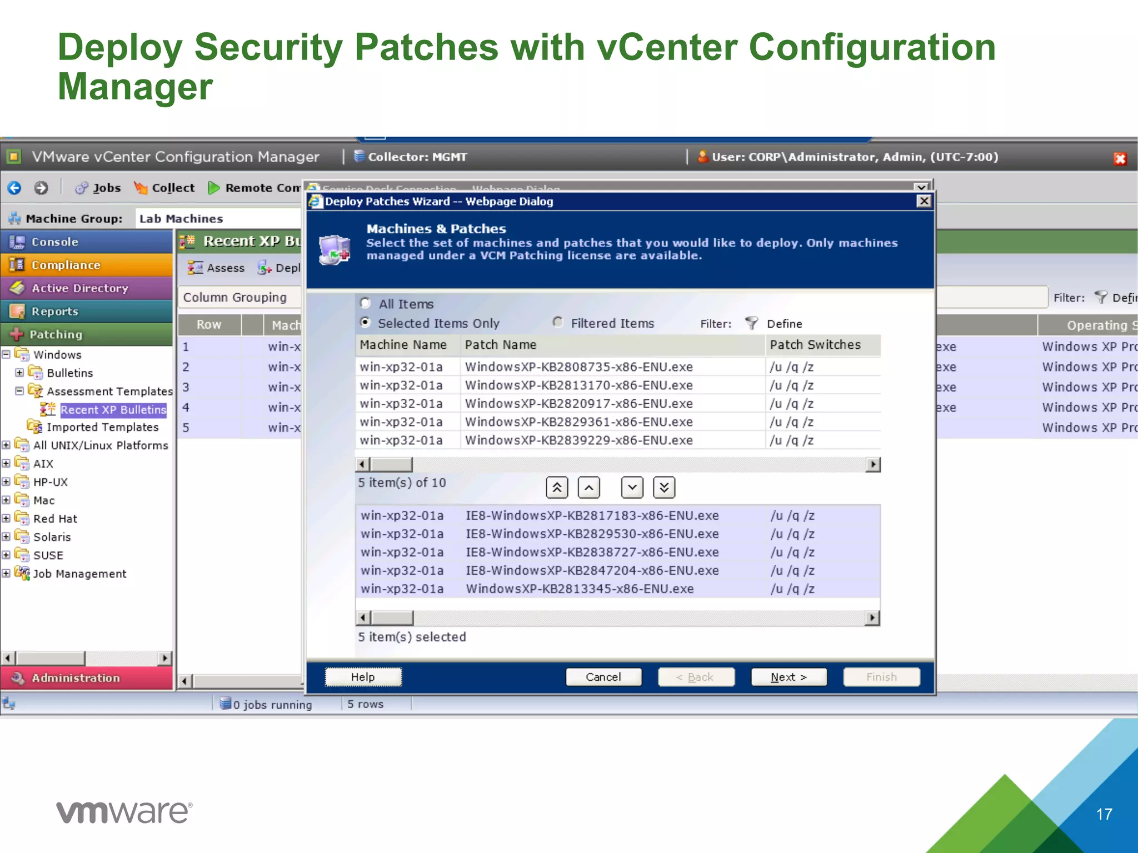This screenshot has height=853, width=1138.
Task: Click left panel horizontal scrollbar thumb
Action: pyautogui.click(x=51, y=658)
